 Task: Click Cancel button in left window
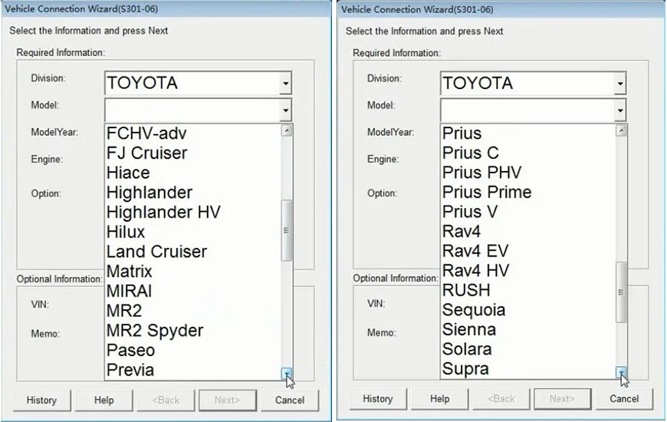click(290, 401)
